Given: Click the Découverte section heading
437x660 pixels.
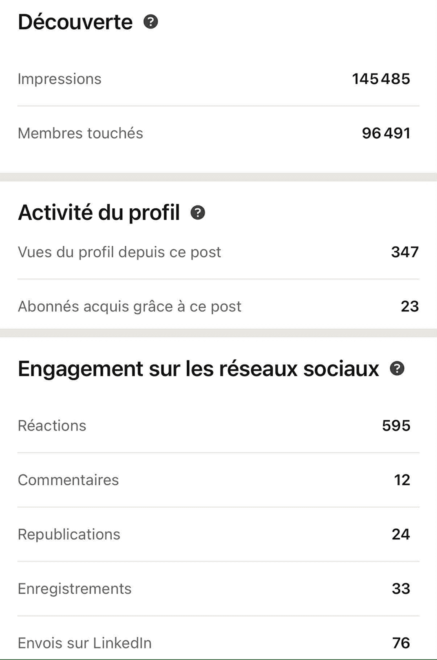Looking at the screenshot, I should (x=75, y=22).
